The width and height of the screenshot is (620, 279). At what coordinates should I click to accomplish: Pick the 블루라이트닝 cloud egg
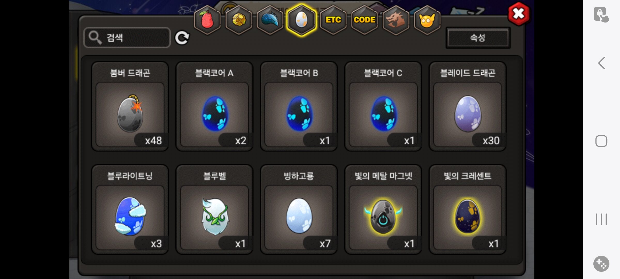(130, 209)
